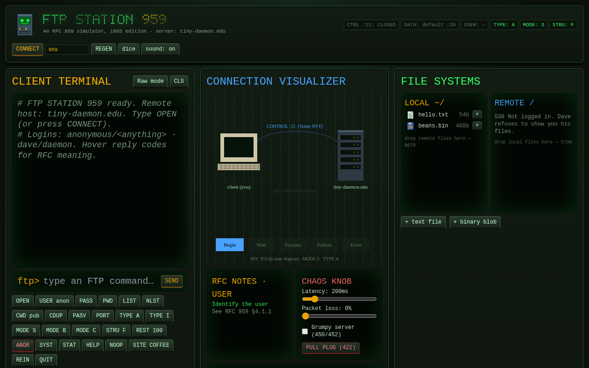Click the TYPE: A status indicator

click(504, 25)
